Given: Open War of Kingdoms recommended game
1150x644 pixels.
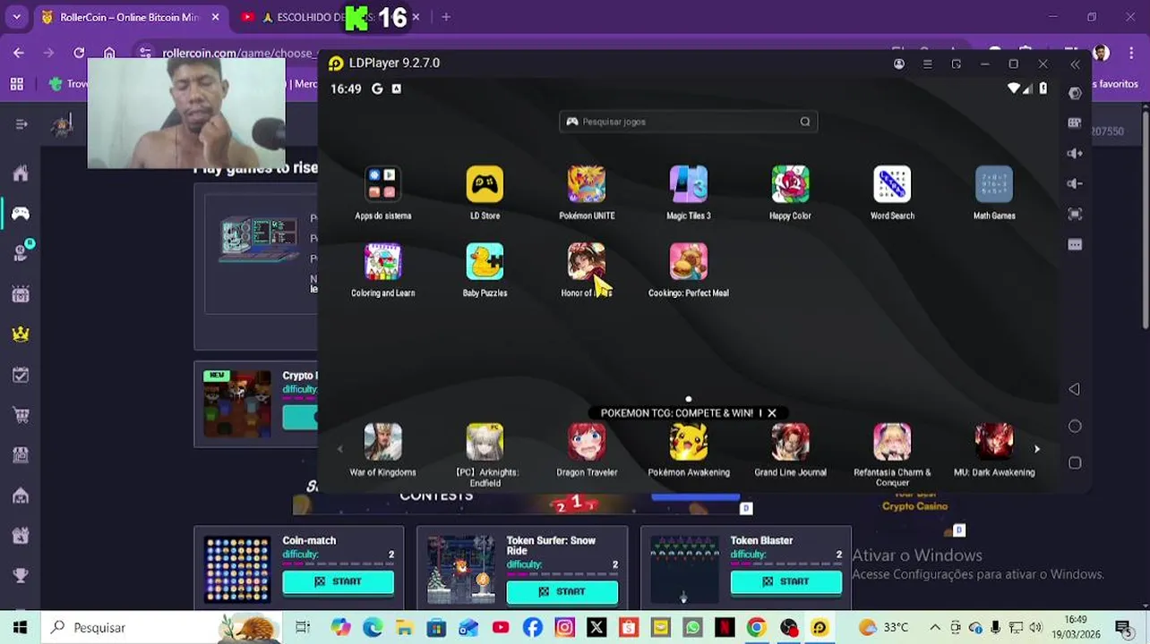Looking at the screenshot, I should (x=382, y=442).
